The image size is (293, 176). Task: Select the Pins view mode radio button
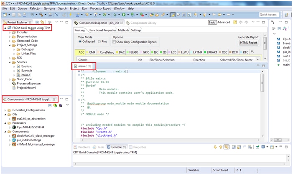click(99, 42)
